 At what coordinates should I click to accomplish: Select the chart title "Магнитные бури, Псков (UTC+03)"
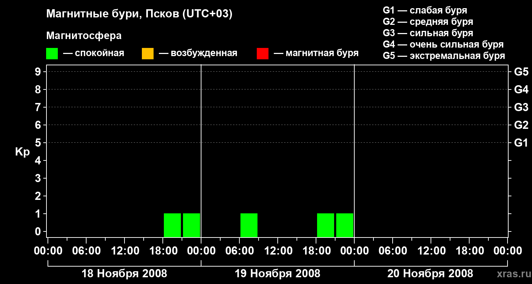(x=139, y=14)
